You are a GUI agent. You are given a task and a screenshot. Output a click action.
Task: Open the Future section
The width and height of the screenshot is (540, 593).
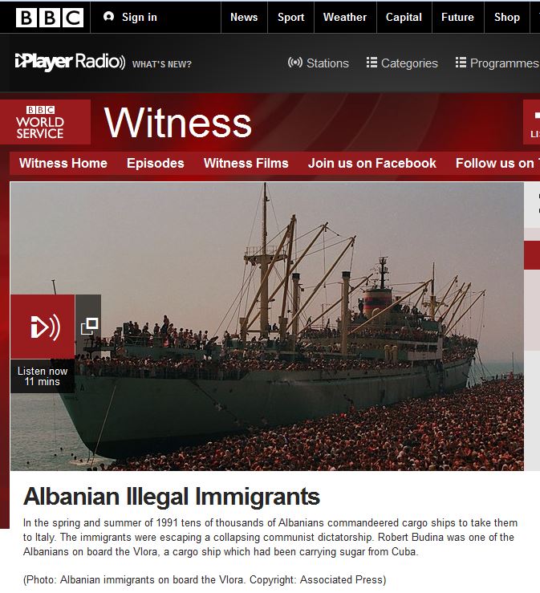[x=457, y=17]
